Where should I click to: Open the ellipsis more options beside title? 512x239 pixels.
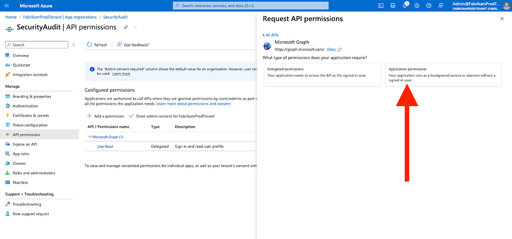[135, 27]
